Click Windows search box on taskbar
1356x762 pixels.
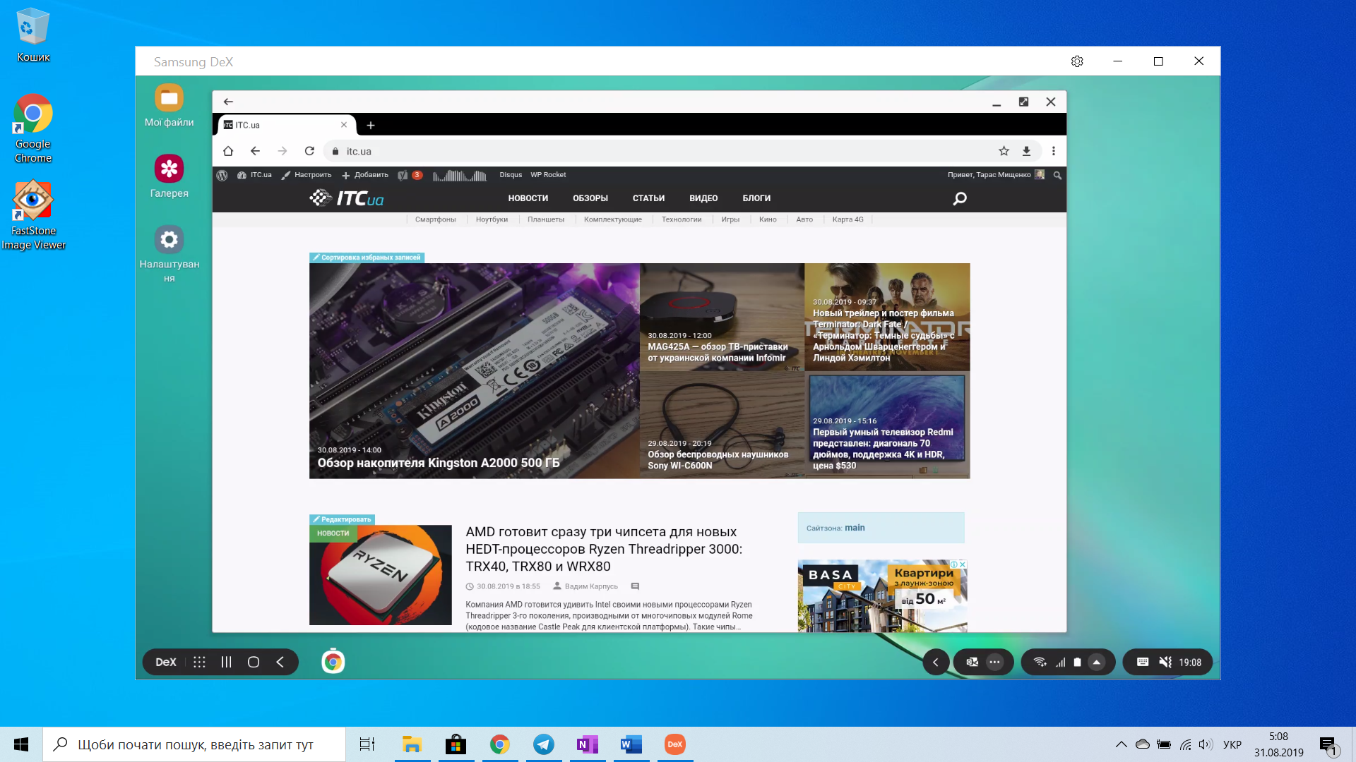(194, 744)
